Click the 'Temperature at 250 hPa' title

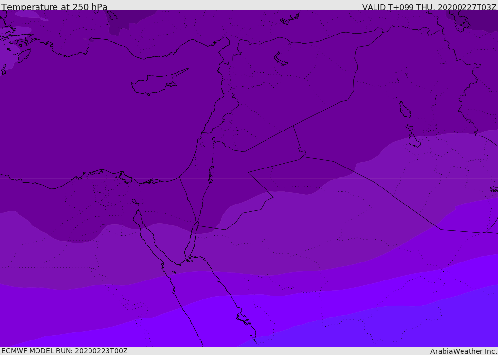(x=54, y=7)
